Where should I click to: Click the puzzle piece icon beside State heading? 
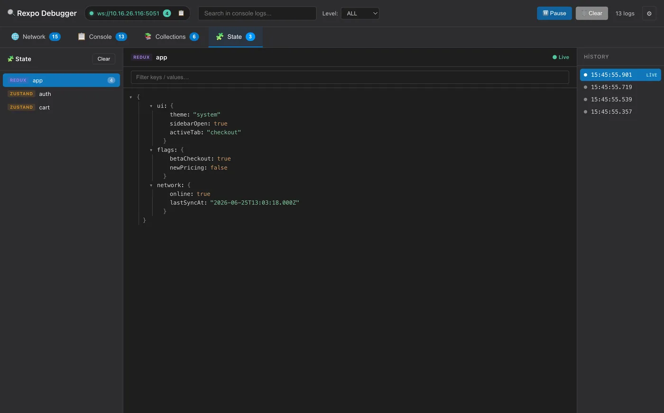[x=10, y=59]
